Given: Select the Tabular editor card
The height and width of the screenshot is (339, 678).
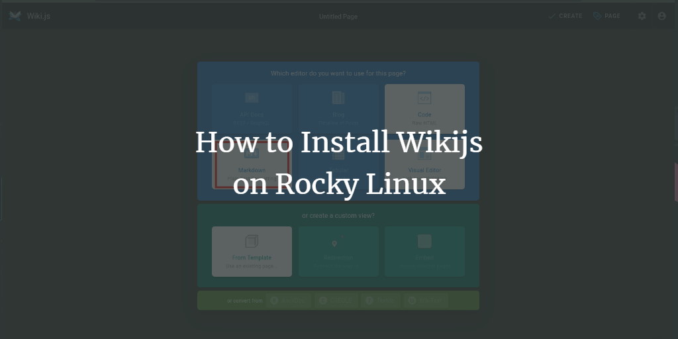Looking at the screenshot, I should pyautogui.click(x=338, y=164).
